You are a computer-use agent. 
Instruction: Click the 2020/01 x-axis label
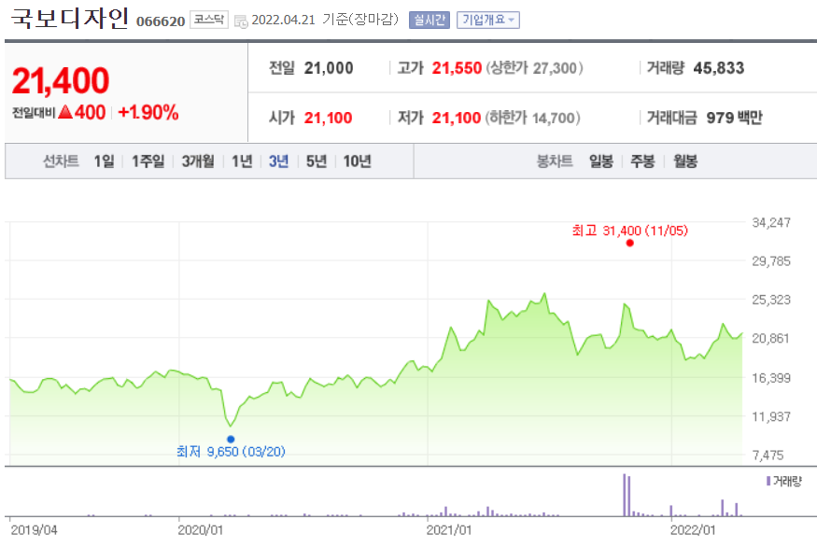(200, 530)
